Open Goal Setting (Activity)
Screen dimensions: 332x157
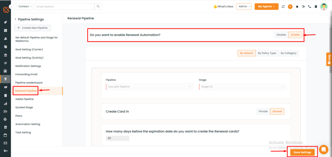(29, 58)
